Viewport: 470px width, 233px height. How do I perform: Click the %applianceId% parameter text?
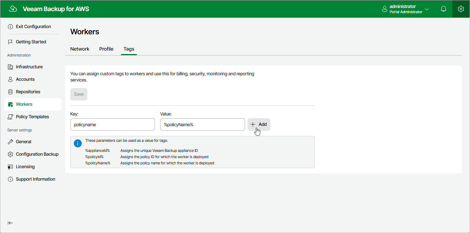click(97, 151)
